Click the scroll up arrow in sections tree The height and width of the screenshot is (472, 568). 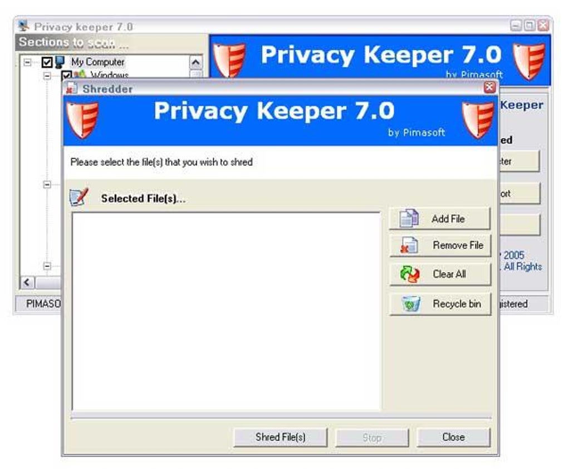pyautogui.click(x=195, y=63)
